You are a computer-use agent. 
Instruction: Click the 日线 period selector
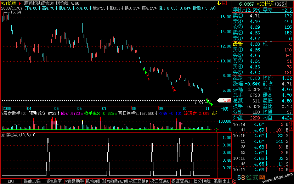coord(224,108)
